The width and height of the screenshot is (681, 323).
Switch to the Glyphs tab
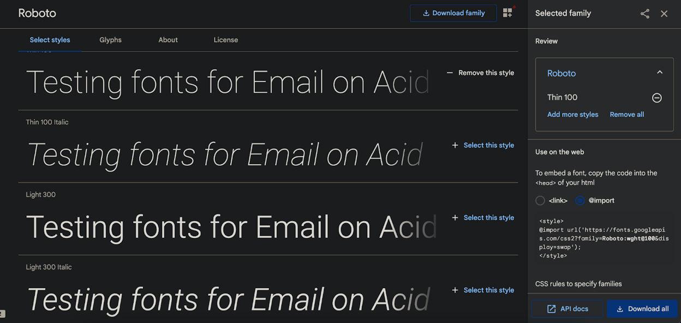(x=110, y=40)
